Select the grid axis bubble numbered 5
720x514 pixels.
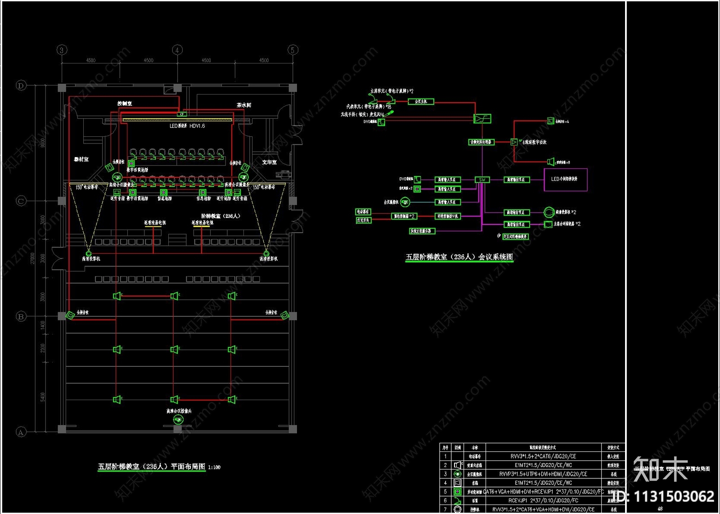click(x=293, y=50)
